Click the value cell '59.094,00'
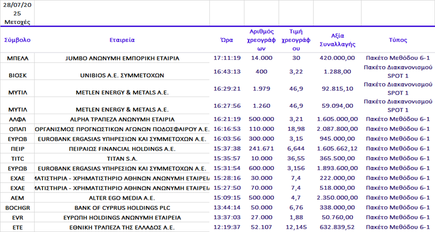Viewport: 435px width, 232px height. [337, 106]
